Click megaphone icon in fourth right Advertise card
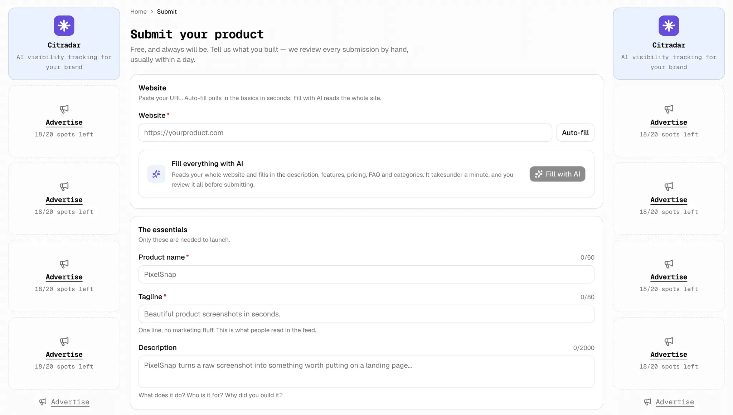 tap(669, 341)
